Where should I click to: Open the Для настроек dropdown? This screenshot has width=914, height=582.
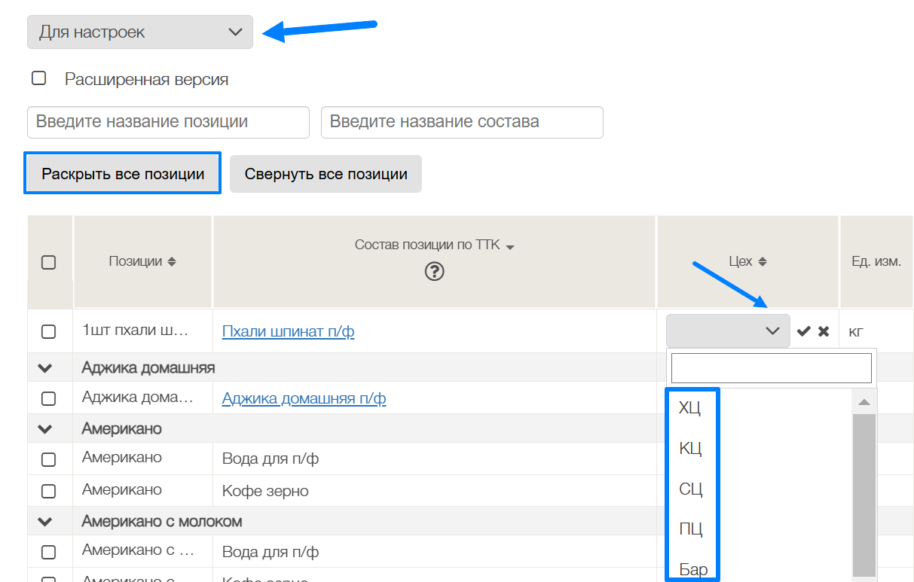pyautogui.click(x=140, y=32)
